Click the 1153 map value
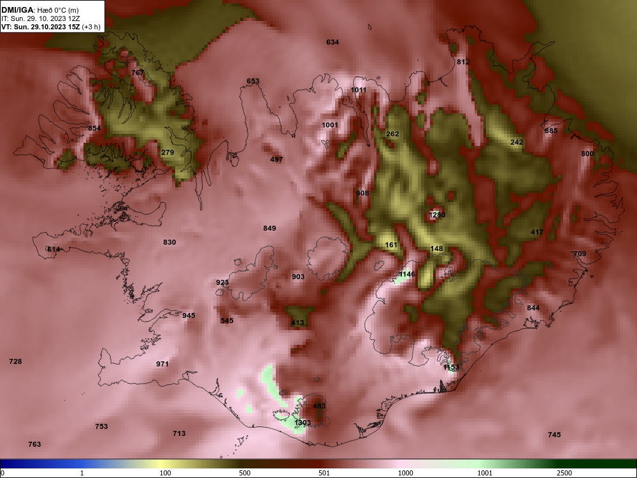This screenshot has width=637, height=478. point(451,368)
